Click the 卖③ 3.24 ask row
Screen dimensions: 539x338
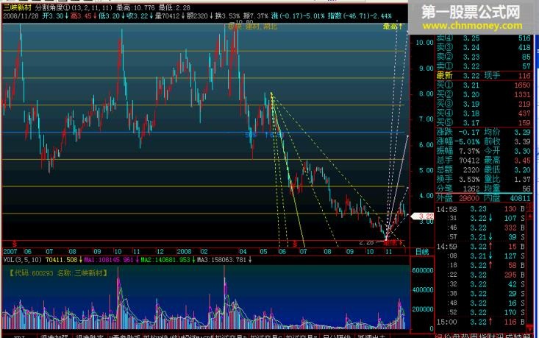(484, 48)
